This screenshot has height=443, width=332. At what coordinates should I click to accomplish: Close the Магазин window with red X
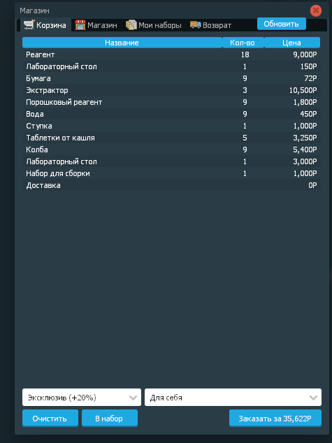(x=316, y=10)
